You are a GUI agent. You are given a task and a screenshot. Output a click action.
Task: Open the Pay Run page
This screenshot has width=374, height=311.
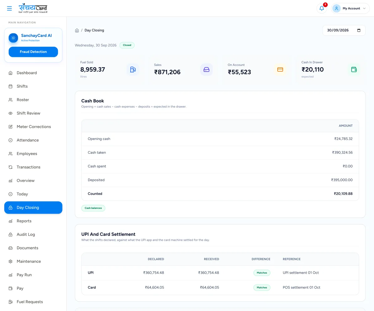[x=33, y=275]
